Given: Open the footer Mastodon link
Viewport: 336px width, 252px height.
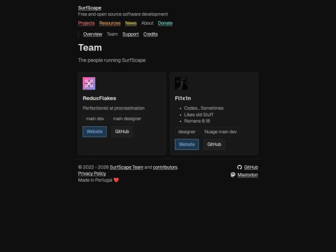Looking at the screenshot, I should coord(248,175).
